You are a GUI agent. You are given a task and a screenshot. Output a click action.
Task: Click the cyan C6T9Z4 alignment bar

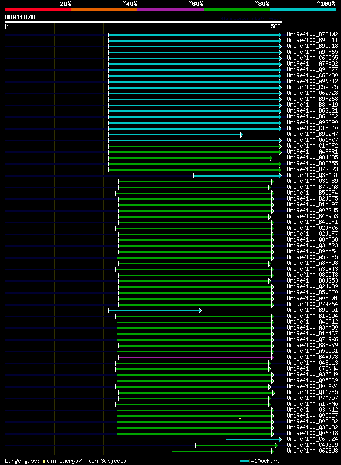coord(254,439)
